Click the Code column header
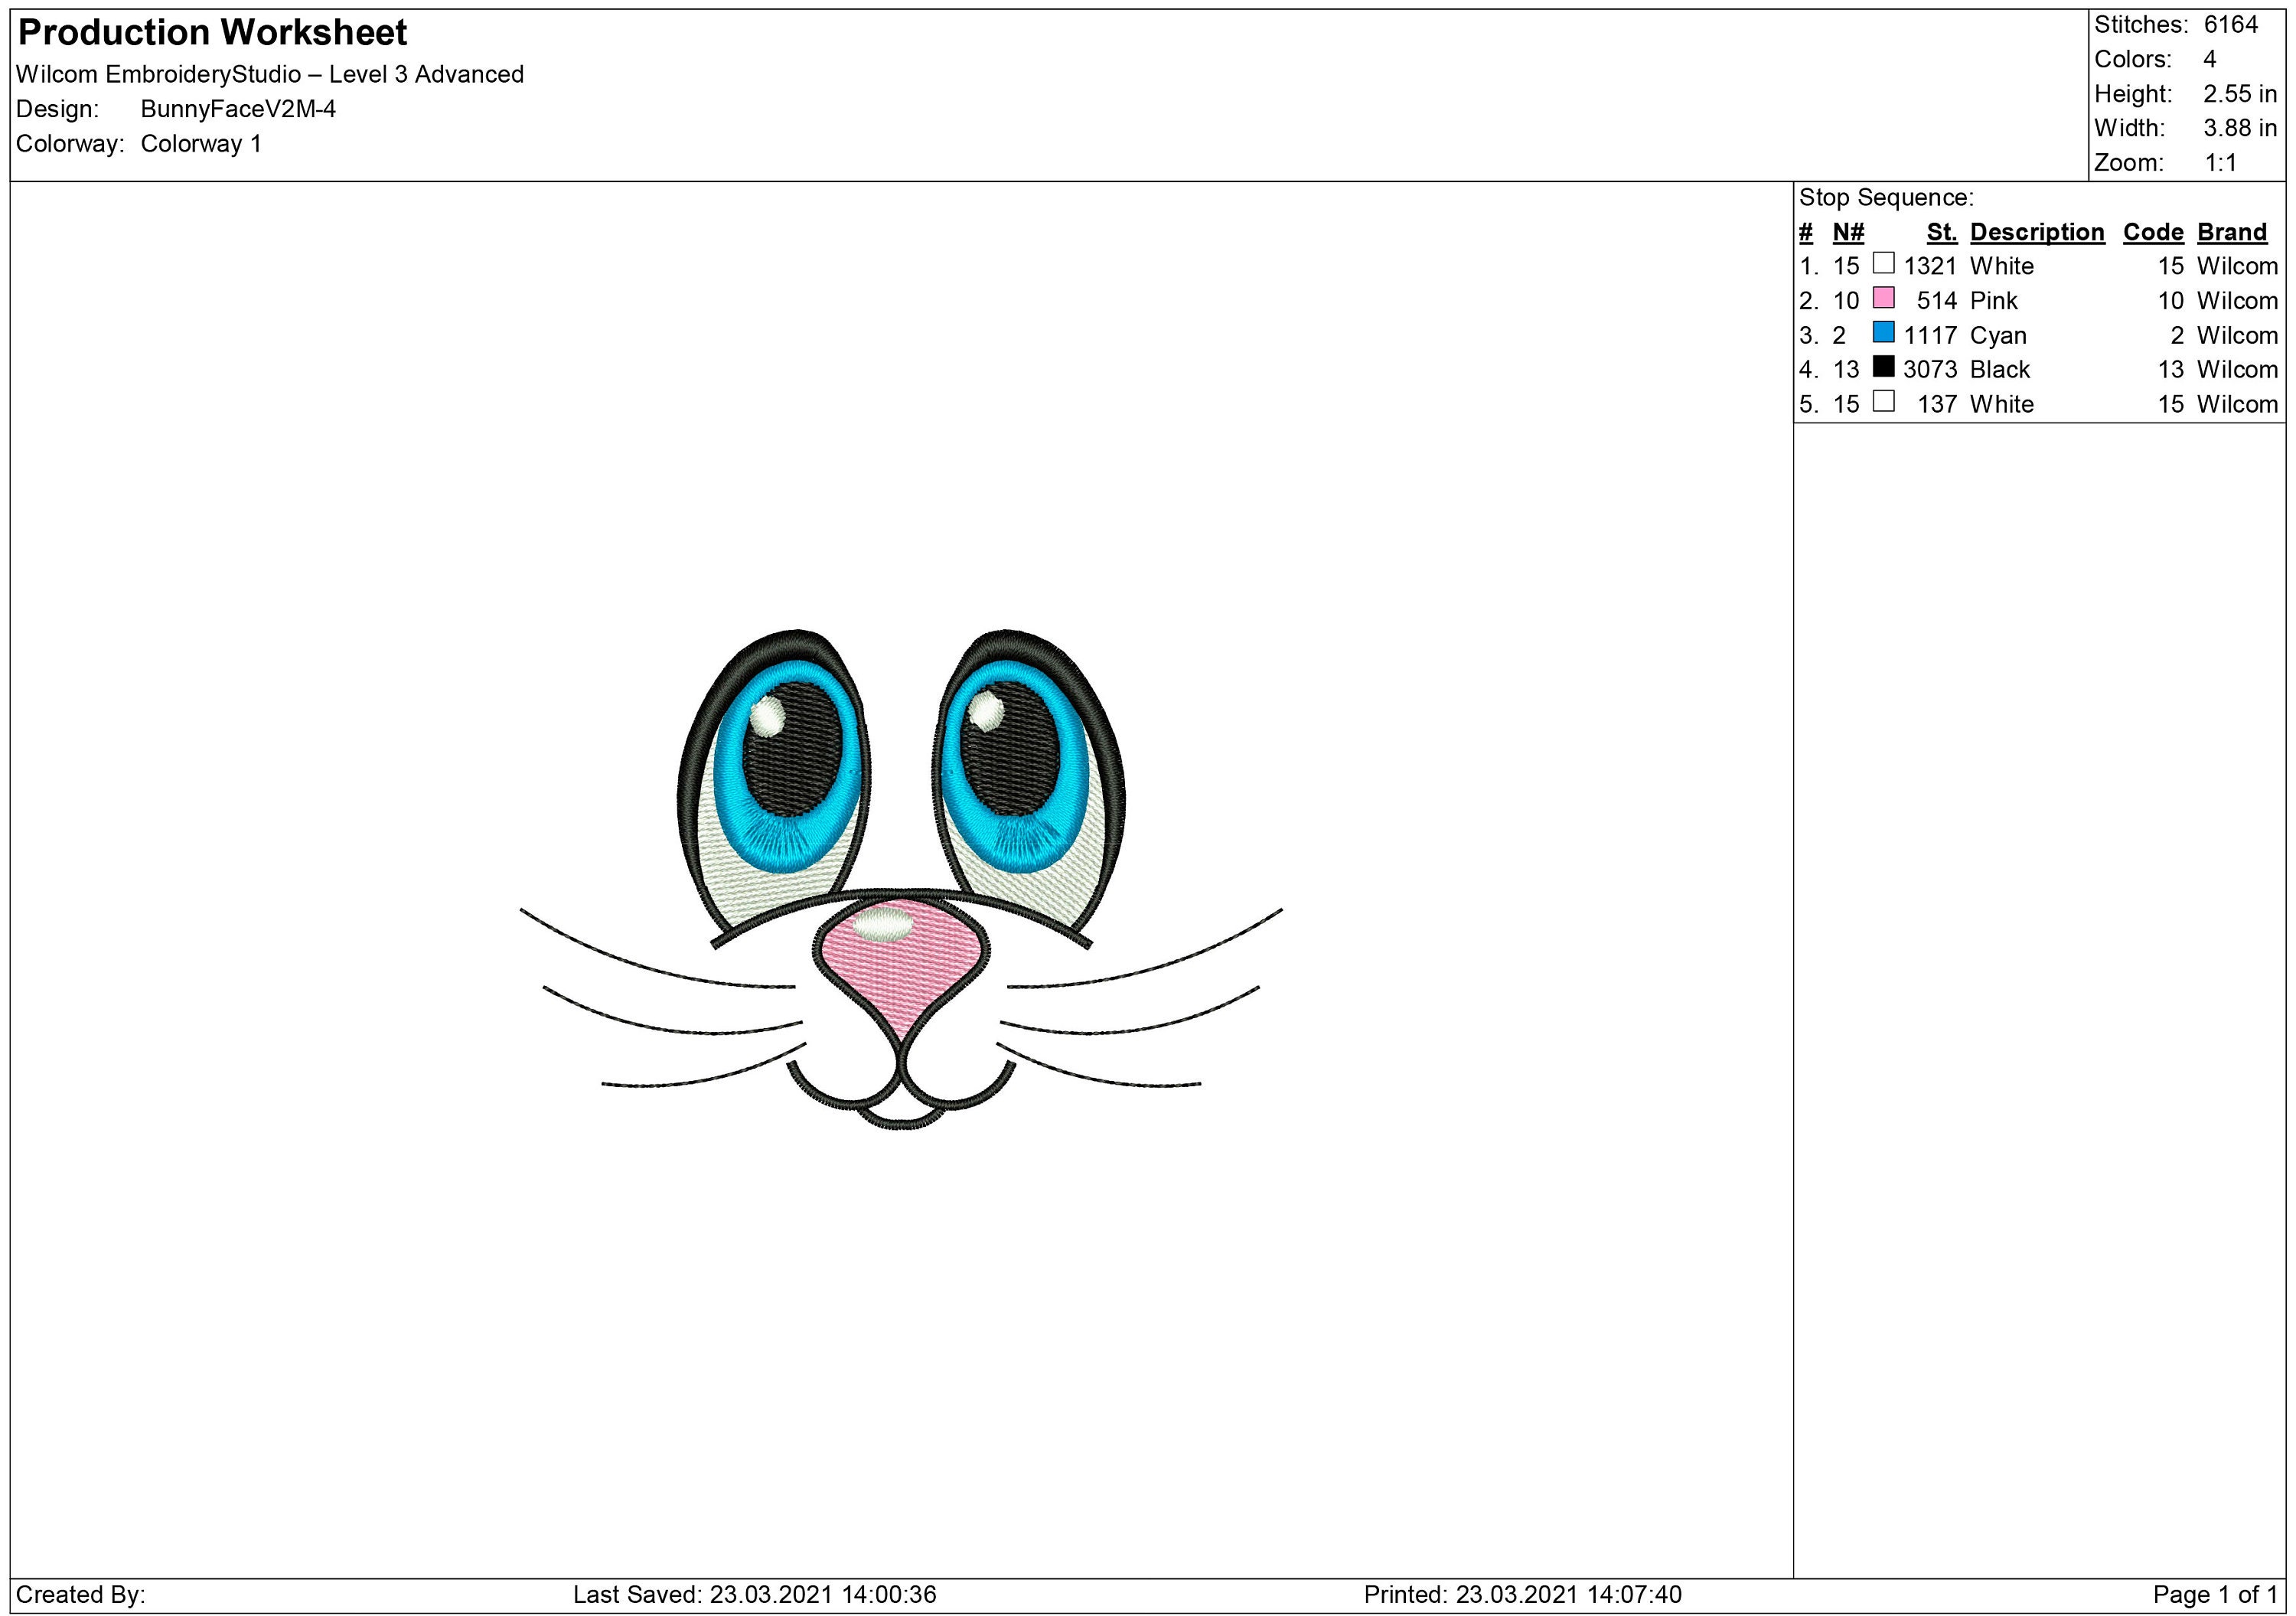 point(2155,231)
